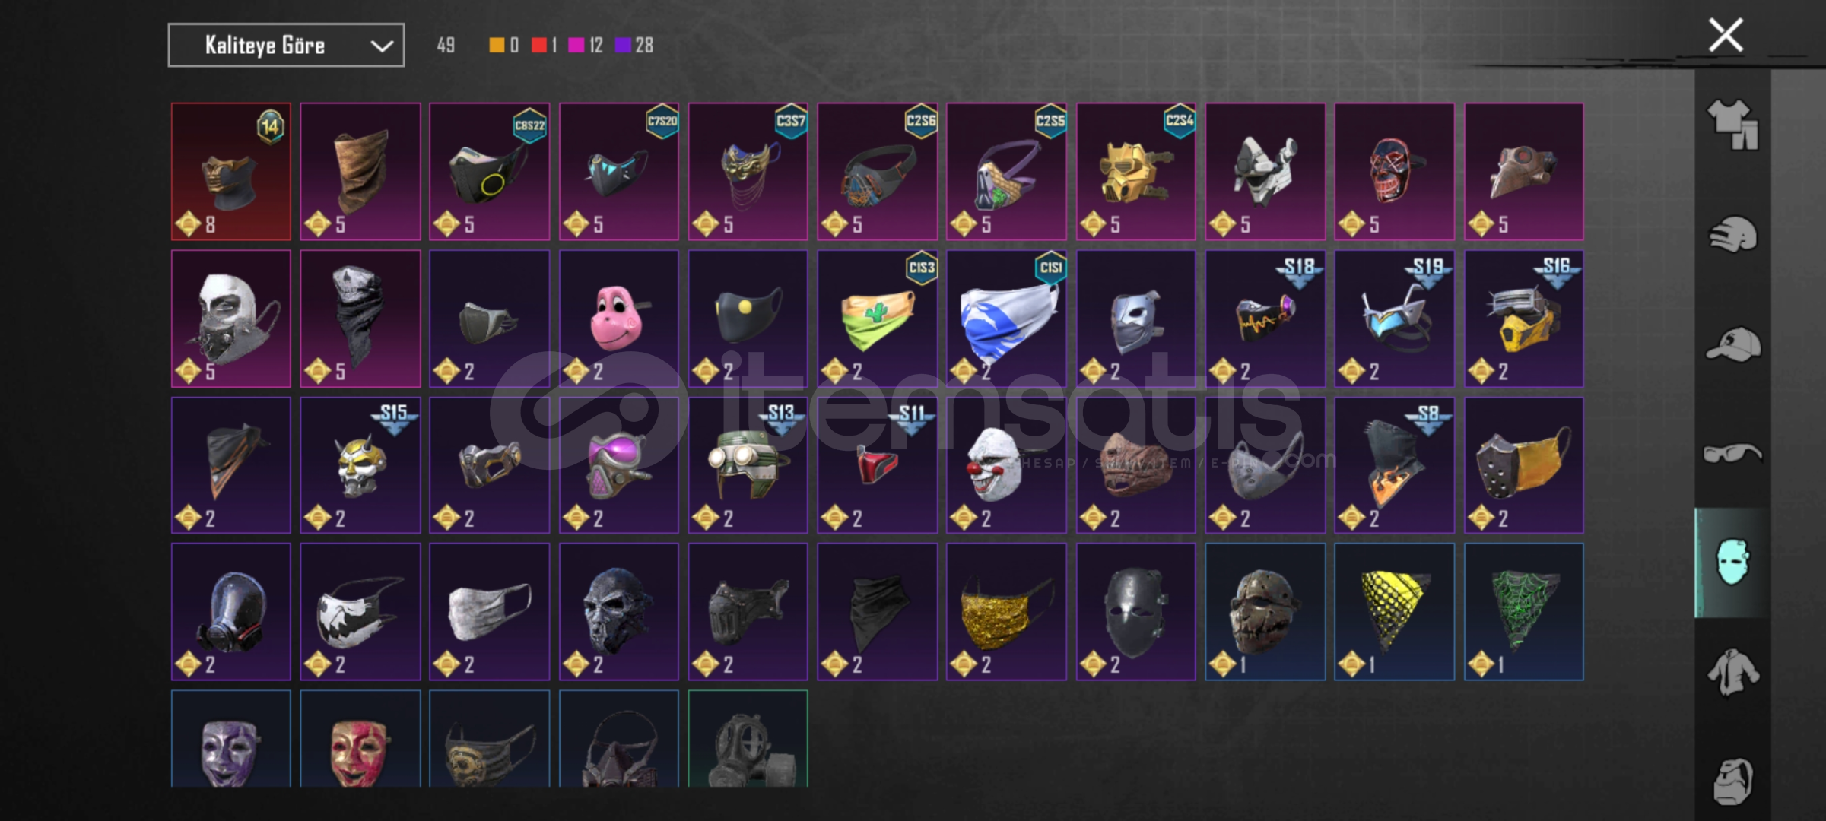This screenshot has height=821, width=1826.
Task: Filter by the orange quality swatch
Action: [496, 46]
